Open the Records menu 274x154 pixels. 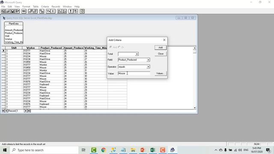[x=56, y=7]
